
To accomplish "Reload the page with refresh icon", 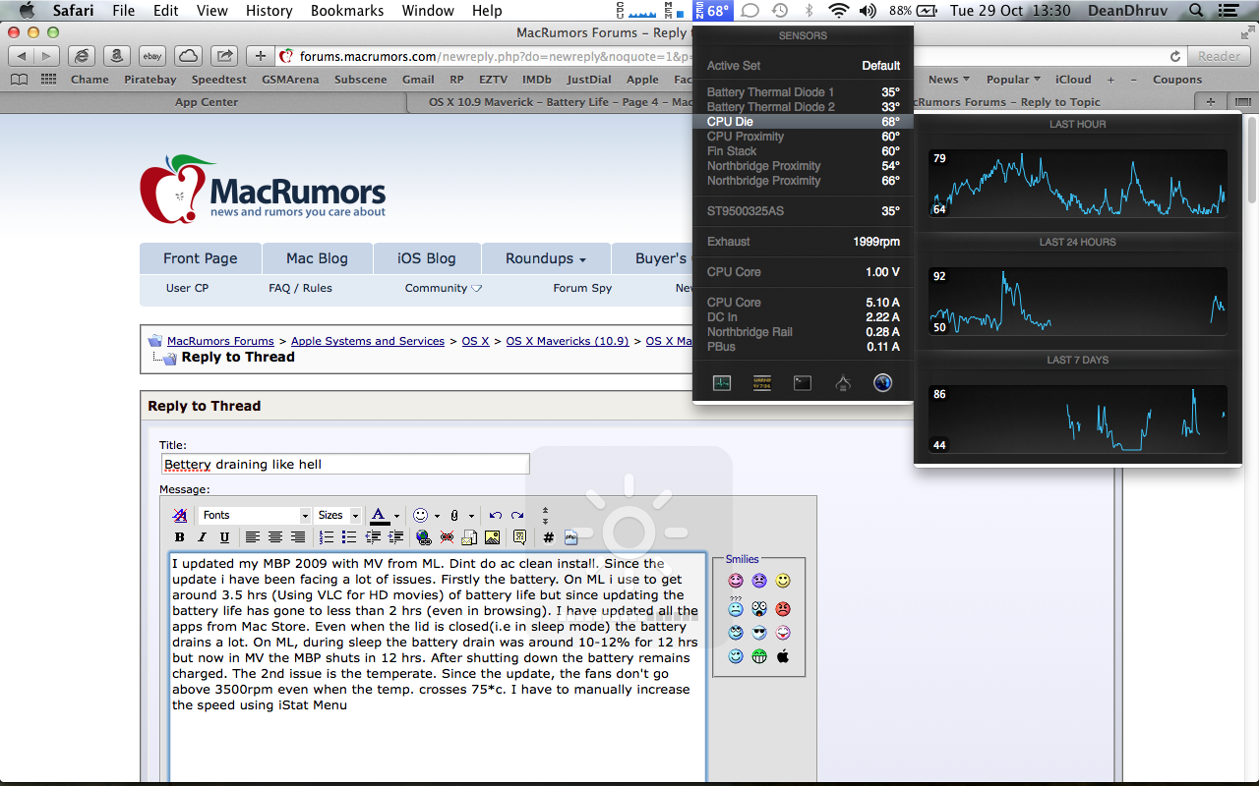I will point(1174,56).
